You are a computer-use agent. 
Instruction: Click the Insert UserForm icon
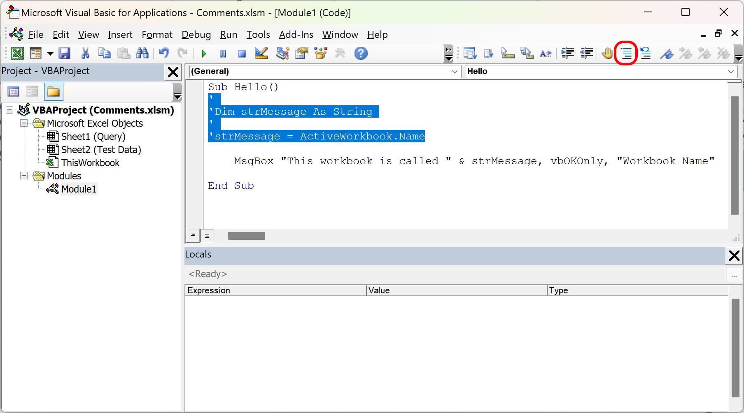36,53
